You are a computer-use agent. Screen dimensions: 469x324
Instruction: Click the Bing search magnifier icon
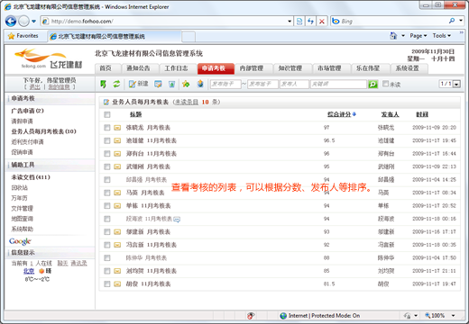tap(452, 21)
